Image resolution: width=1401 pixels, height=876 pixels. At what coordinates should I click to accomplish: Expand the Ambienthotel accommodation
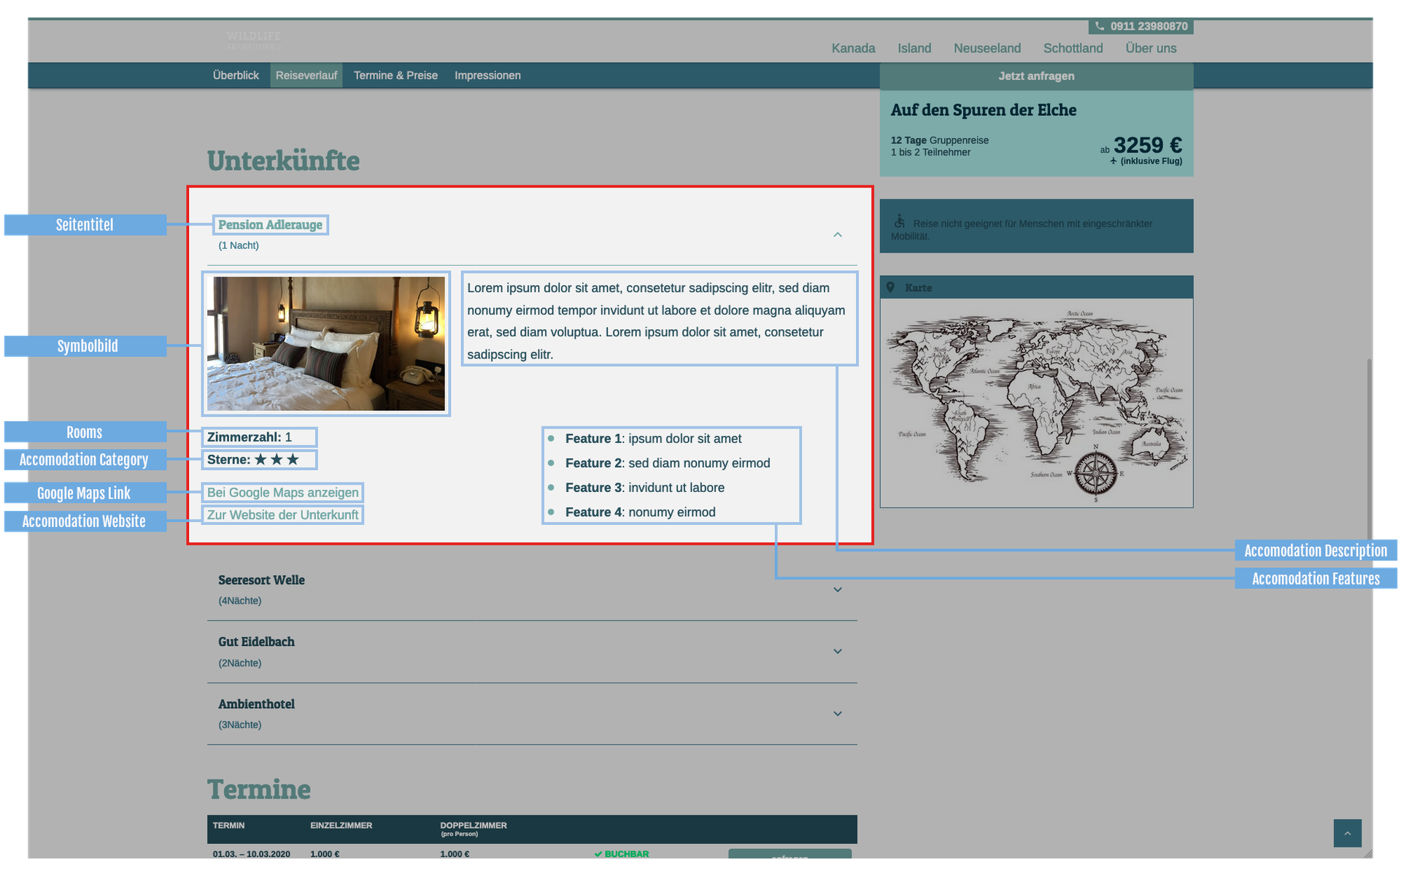pyautogui.click(x=838, y=714)
